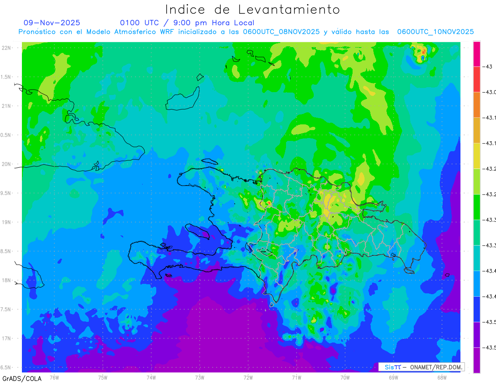Click the pure green swatch on the scale
Screen dimensions: 496x383
tap(477, 207)
